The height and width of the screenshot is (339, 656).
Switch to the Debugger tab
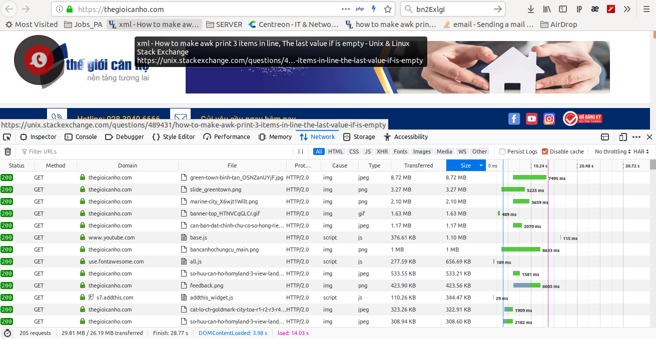[x=125, y=137]
